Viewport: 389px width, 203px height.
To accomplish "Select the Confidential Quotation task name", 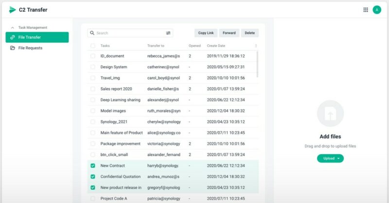I will coord(121,176).
